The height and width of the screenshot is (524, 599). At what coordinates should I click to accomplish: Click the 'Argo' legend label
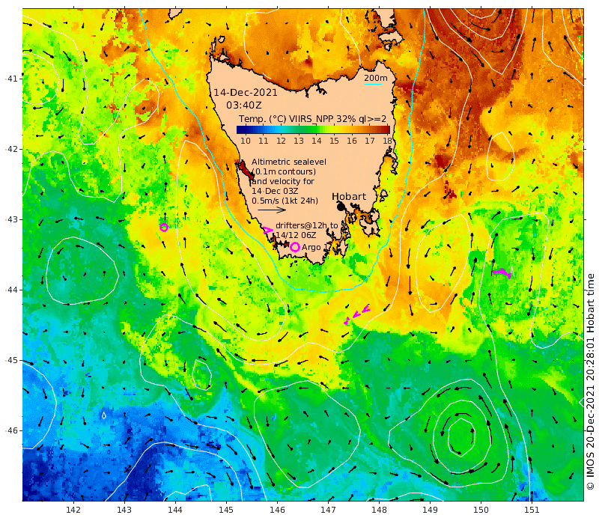(x=311, y=248)
